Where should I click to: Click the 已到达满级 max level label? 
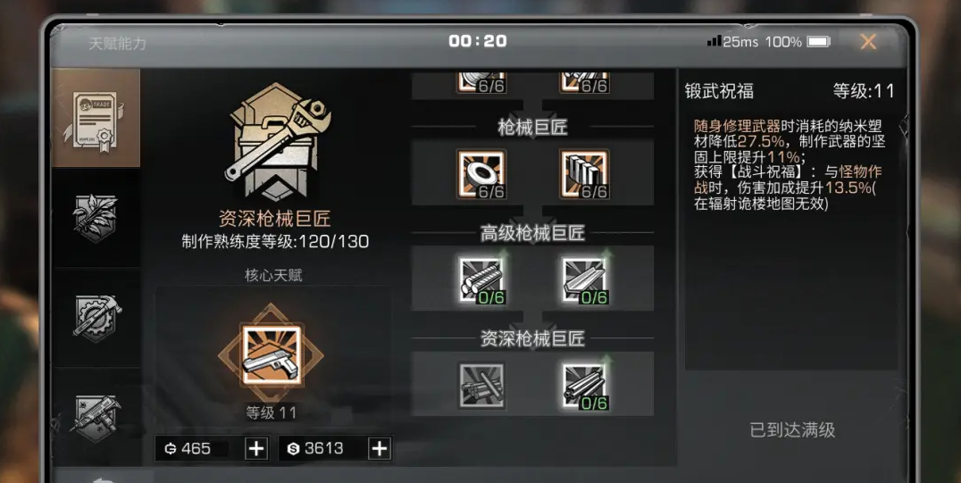coord(792,429)
